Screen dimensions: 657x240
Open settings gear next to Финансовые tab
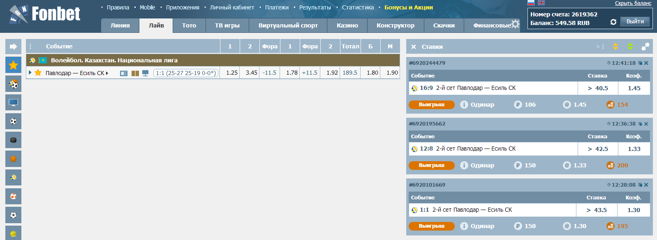coord(515,24)
